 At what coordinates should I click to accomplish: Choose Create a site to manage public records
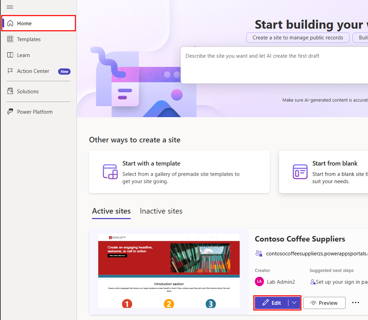pos(298,38)
